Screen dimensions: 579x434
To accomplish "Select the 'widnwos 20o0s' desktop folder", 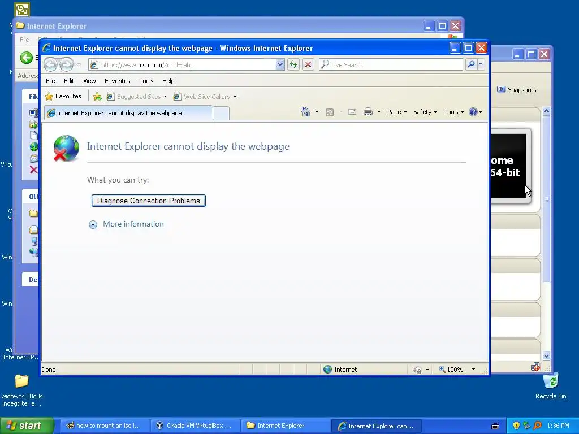I will (x=22, y=390).
